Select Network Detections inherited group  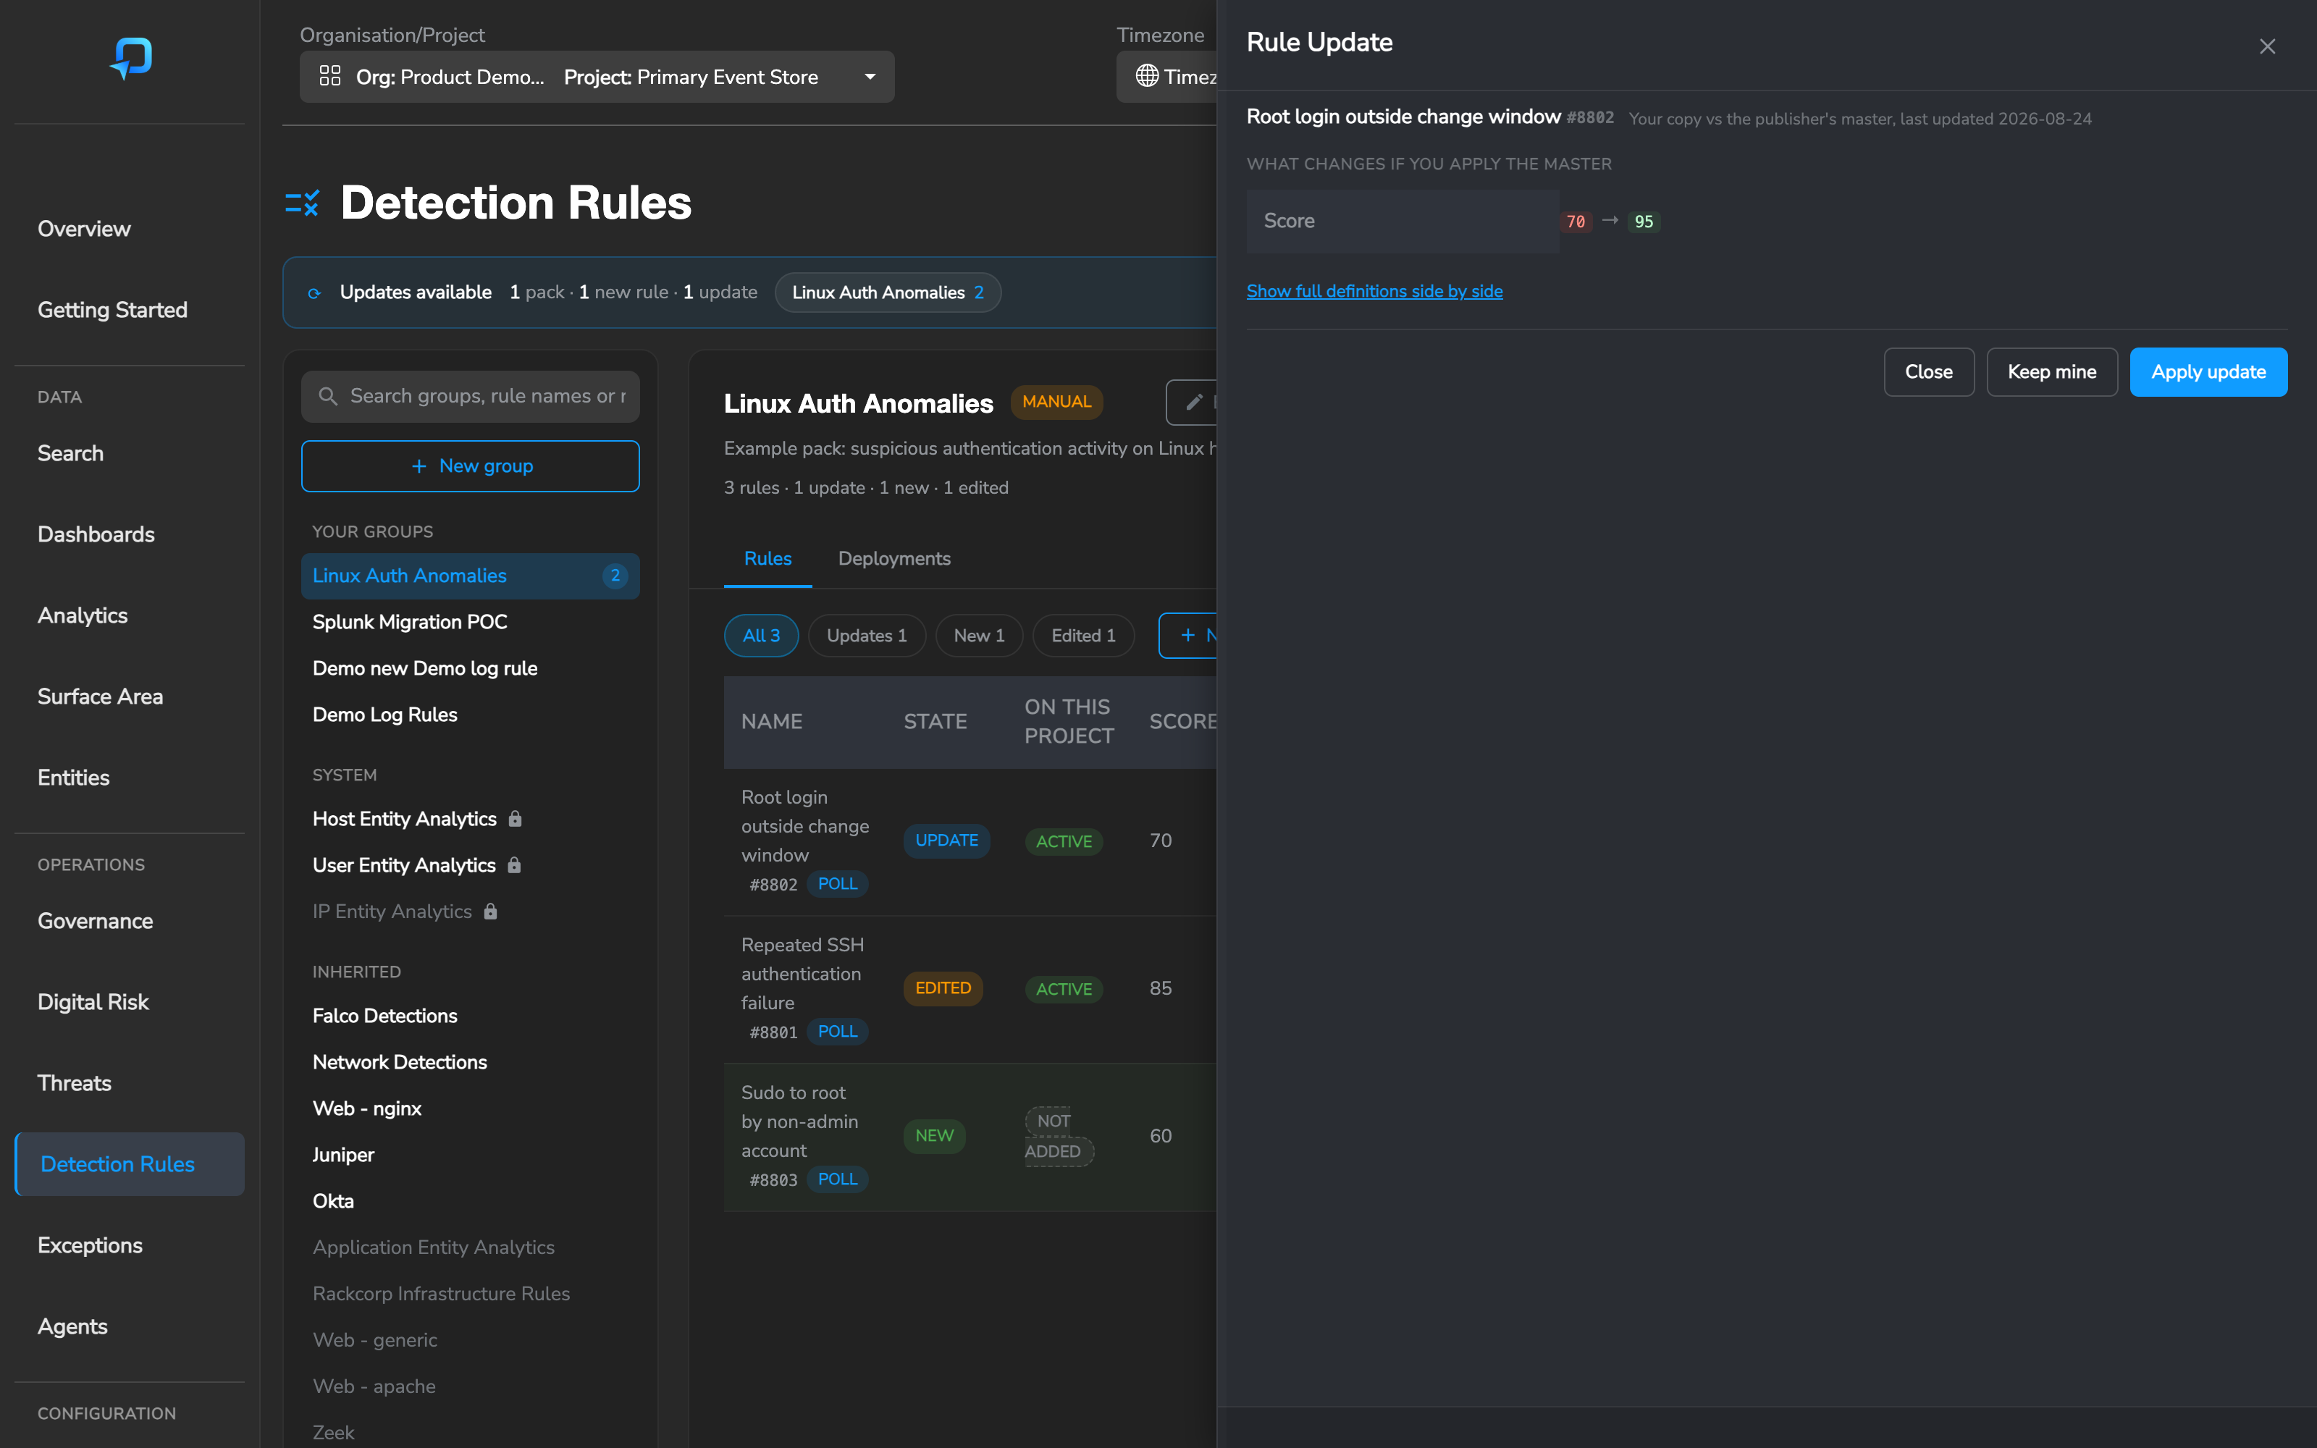(x=470, y=1062)
